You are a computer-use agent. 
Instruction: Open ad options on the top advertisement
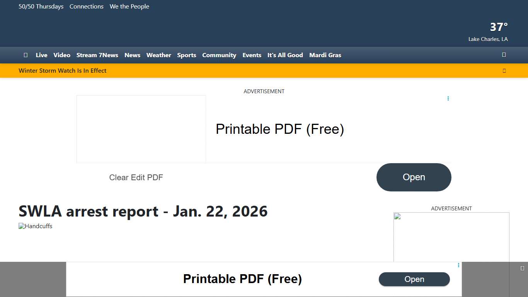448,99
